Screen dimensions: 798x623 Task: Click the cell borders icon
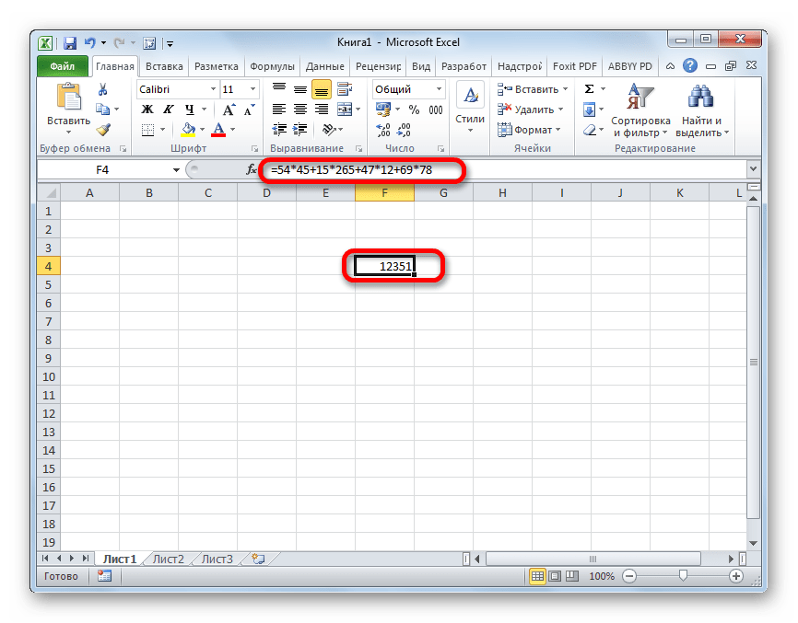[x=147, y=130]
